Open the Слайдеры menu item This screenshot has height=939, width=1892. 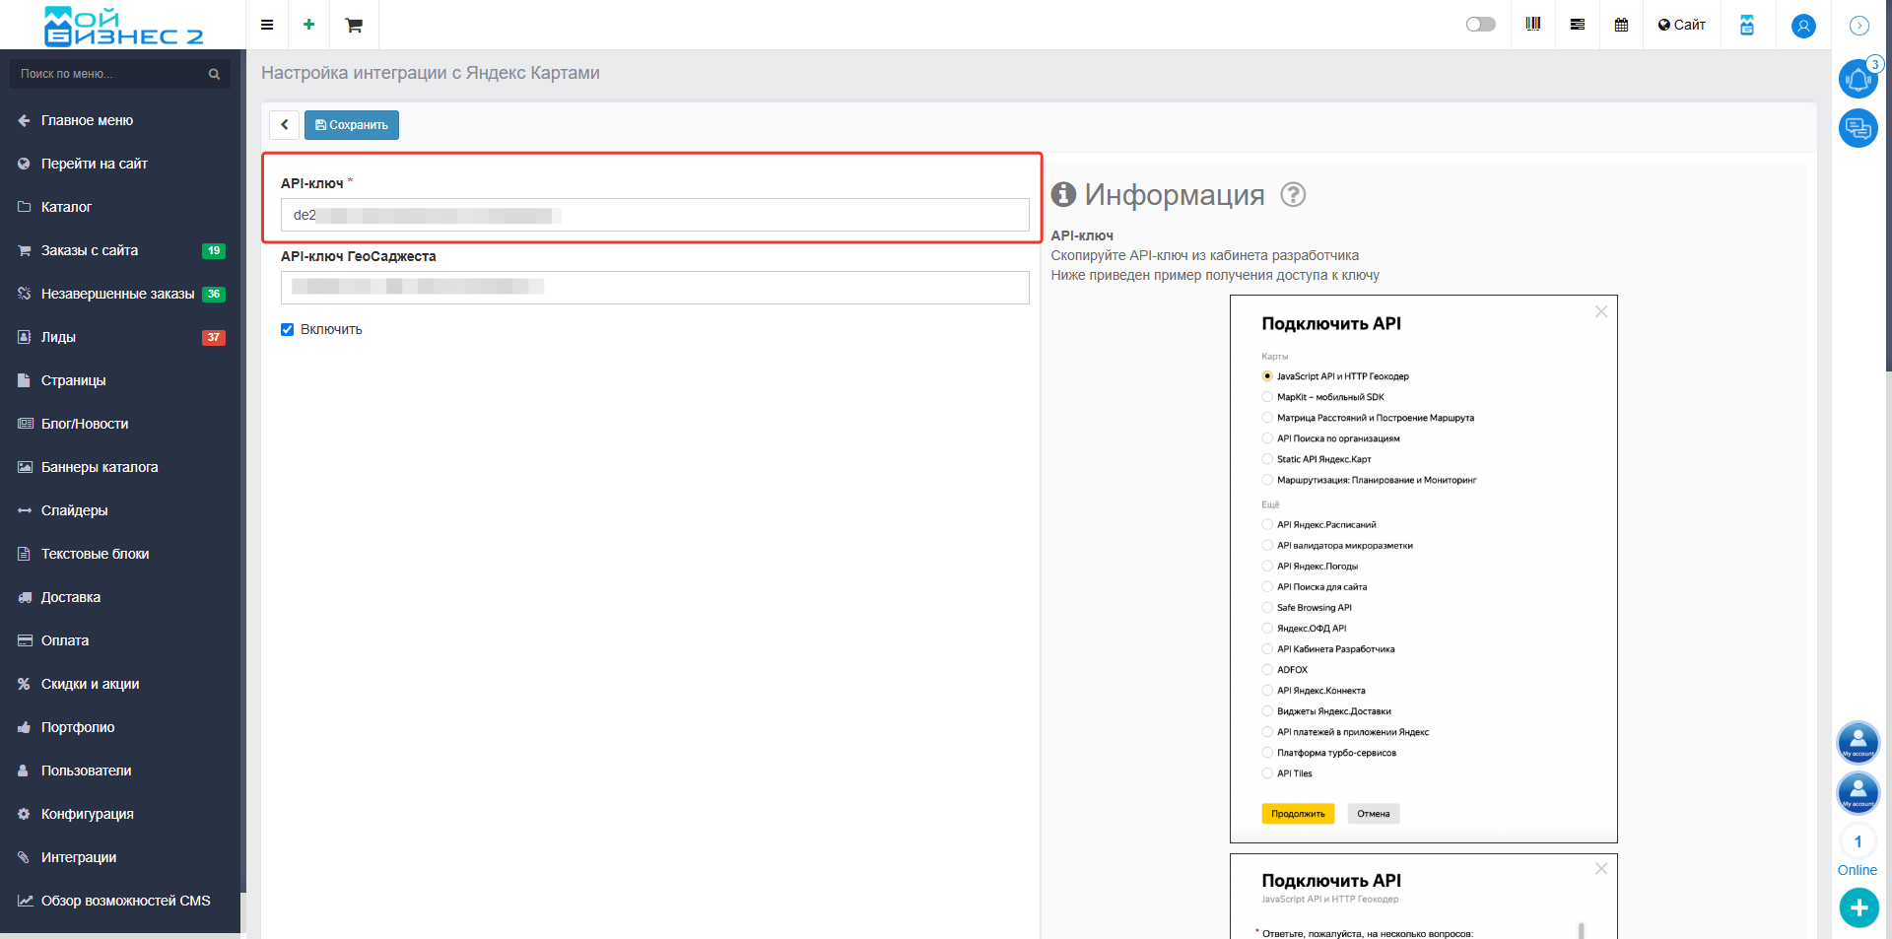coord(120,510)
